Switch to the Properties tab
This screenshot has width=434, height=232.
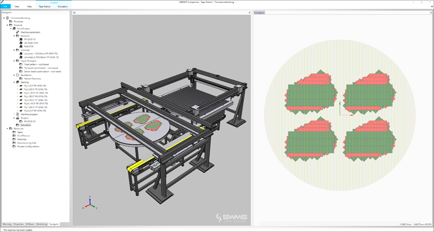pos(19,224)
